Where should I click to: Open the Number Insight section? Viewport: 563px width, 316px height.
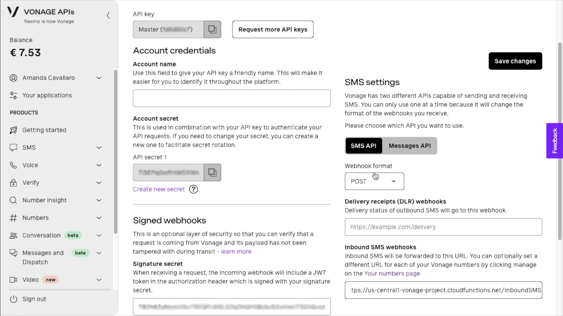point(45,200)
